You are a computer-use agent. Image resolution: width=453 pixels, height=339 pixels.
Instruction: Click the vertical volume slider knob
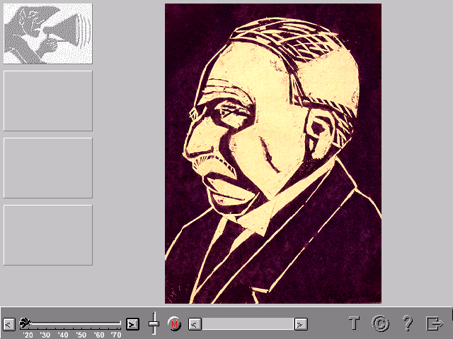coord(154,323)
